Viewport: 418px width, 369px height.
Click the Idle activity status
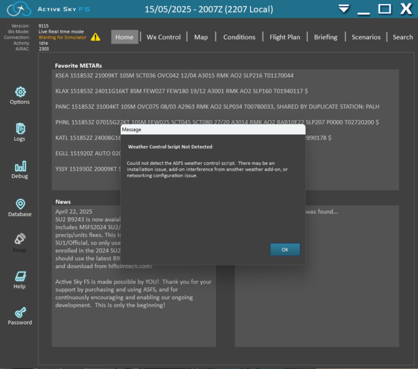44,43
